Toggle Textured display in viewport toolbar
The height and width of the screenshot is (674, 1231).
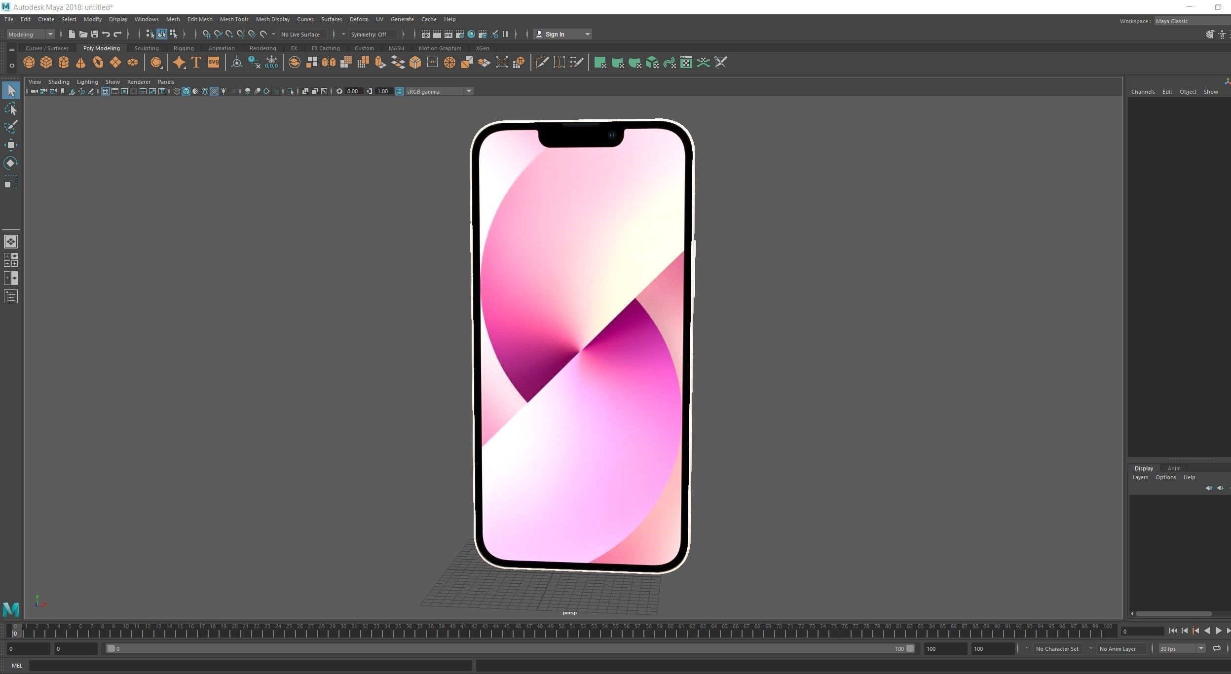point(214,91)
